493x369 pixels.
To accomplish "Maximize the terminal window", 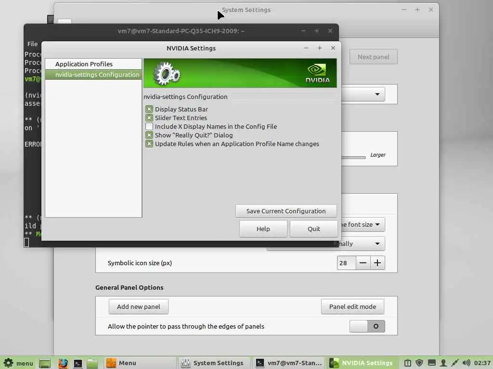I will pos(317,31).
